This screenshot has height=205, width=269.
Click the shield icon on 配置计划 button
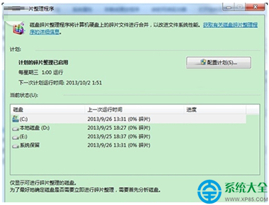pos(203,62)
